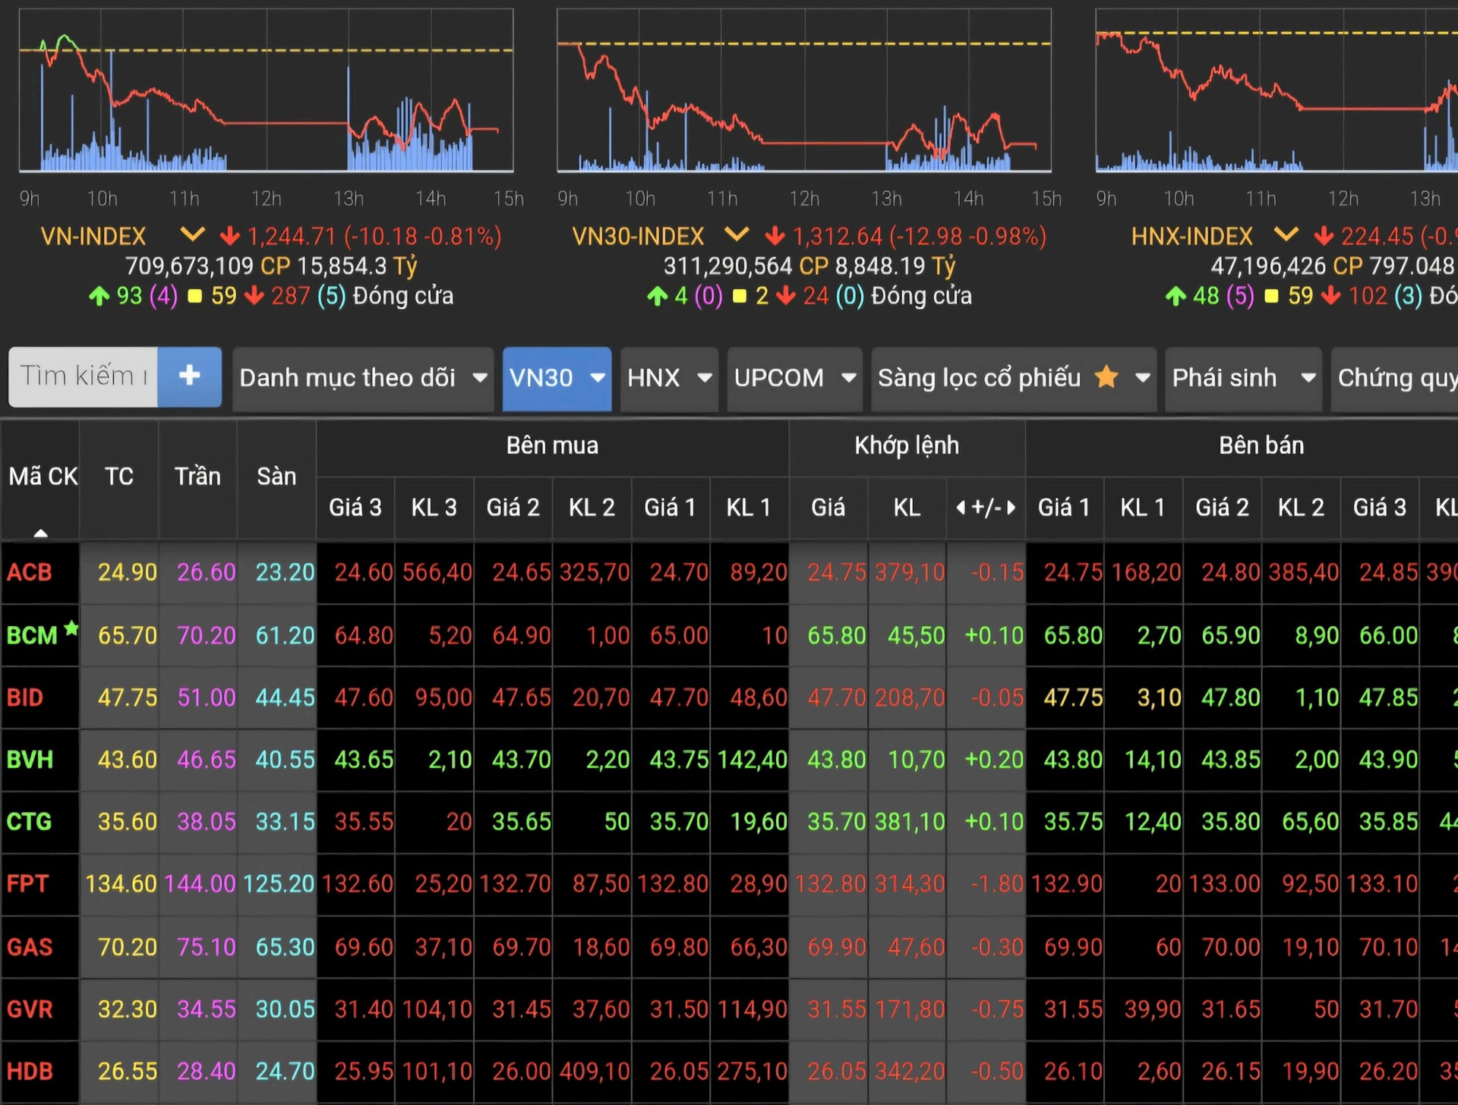
Task: Click the sort arrow under Mã CK
Action: point(41,533)
